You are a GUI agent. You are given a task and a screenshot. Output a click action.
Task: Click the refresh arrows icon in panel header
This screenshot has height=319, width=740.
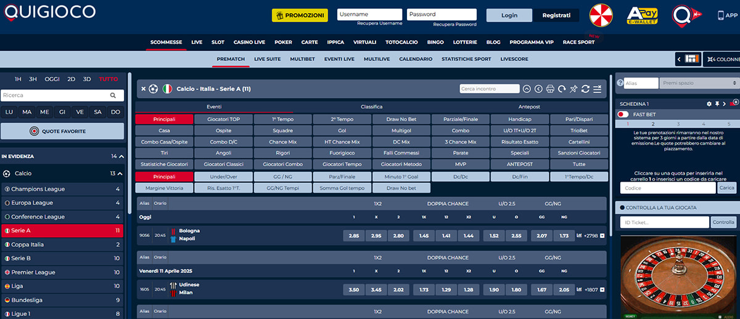(x=585, y=89)
